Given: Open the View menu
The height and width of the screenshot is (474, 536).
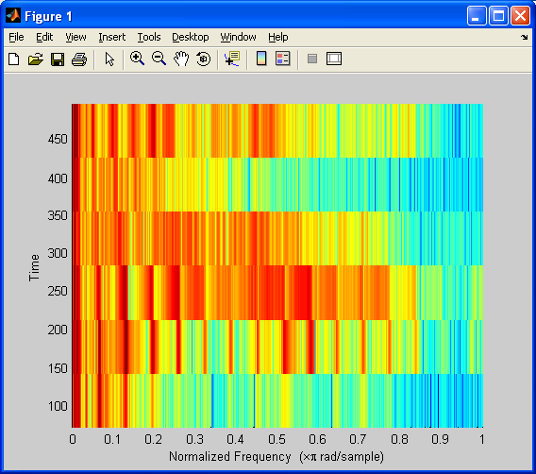Looking at the screenshot, I should point(75,37).
